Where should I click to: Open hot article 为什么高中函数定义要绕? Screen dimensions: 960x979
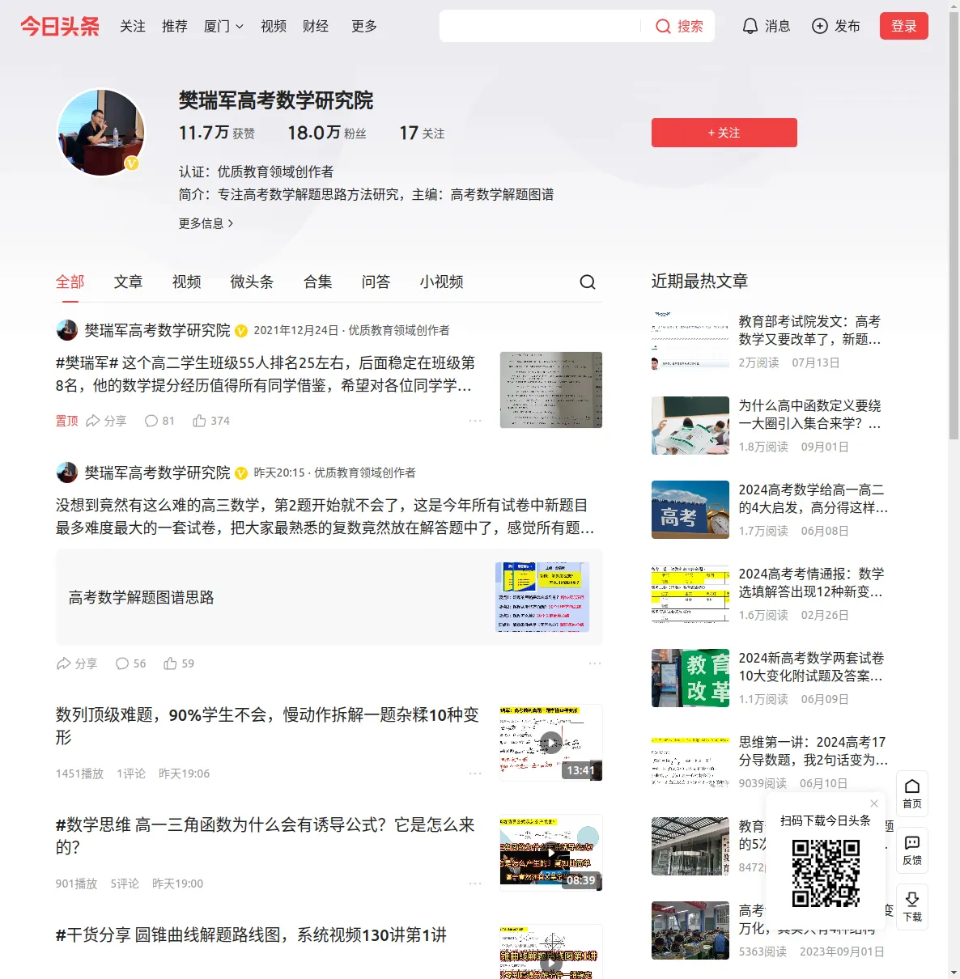pos(809,414)
